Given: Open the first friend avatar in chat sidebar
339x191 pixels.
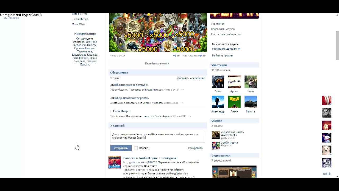Looking at the screenshot, I should pos(327,101).
